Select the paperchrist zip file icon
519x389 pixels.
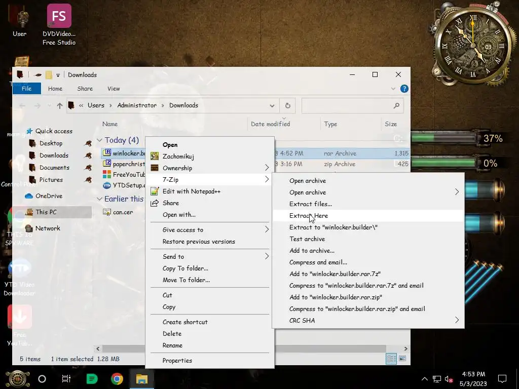[x=107, y=164]
